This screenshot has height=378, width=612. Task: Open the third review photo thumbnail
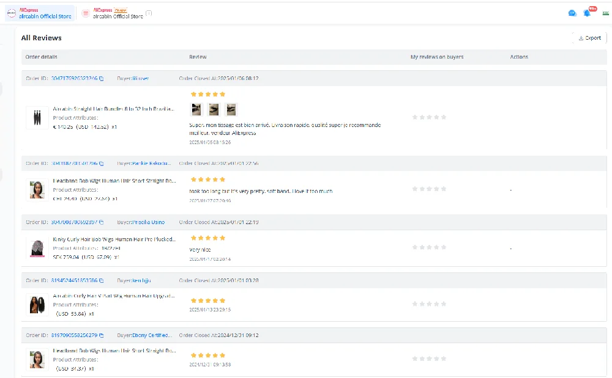(231, 109)
